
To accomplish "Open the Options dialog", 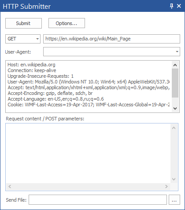I will point(67,23).
